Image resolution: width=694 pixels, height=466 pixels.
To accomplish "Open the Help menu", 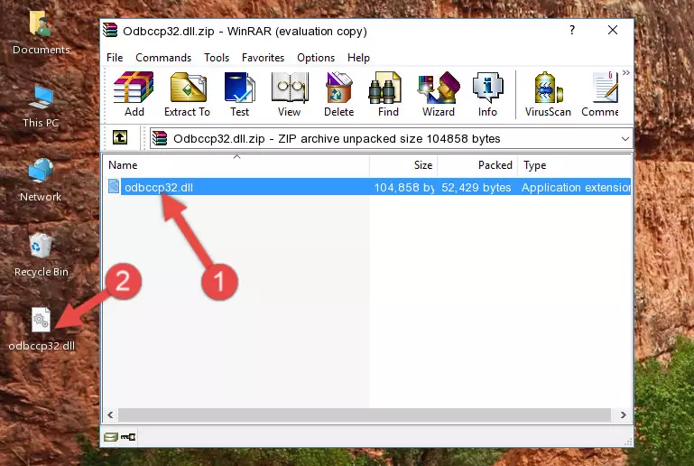I will [358, 58].
